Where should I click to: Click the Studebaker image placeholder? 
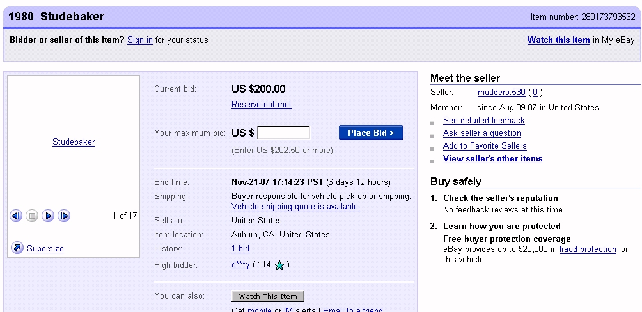[74, 142]
